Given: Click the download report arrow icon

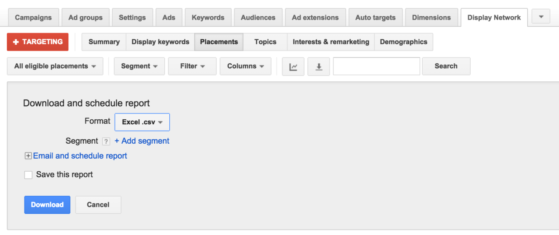Looking at the screenshot, I should click(319, 66).
